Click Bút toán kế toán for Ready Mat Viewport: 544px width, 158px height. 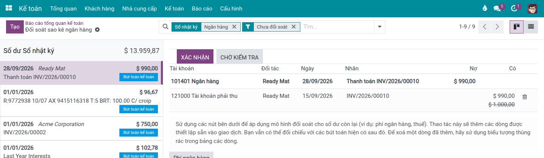(x=139, y=77)
